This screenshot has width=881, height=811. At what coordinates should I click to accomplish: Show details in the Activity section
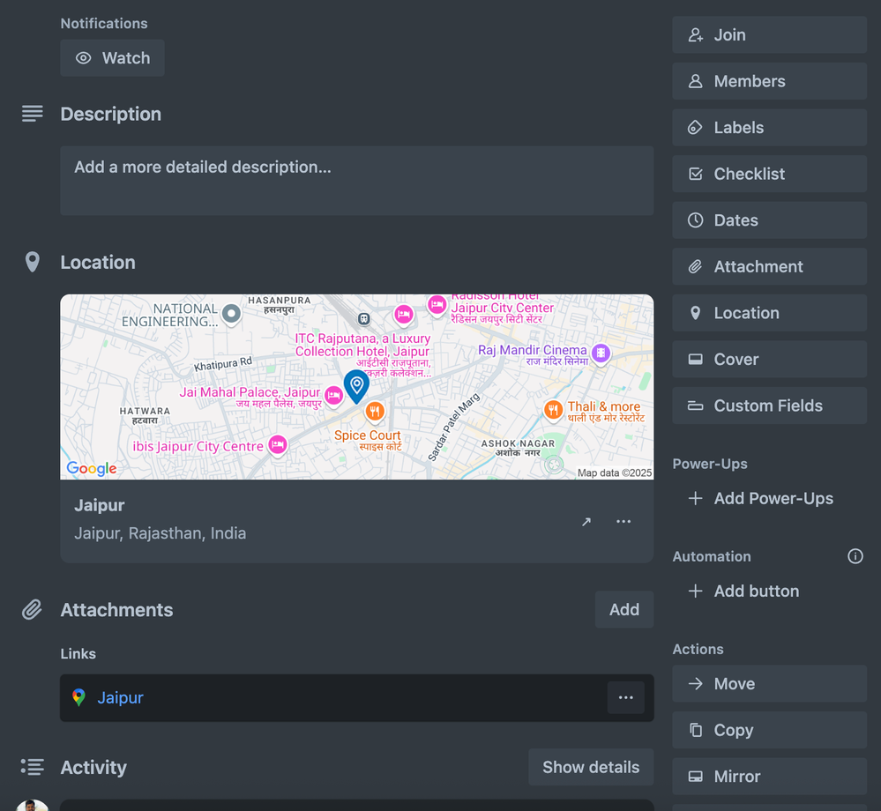pyautogui.click(x=591, y=767)
